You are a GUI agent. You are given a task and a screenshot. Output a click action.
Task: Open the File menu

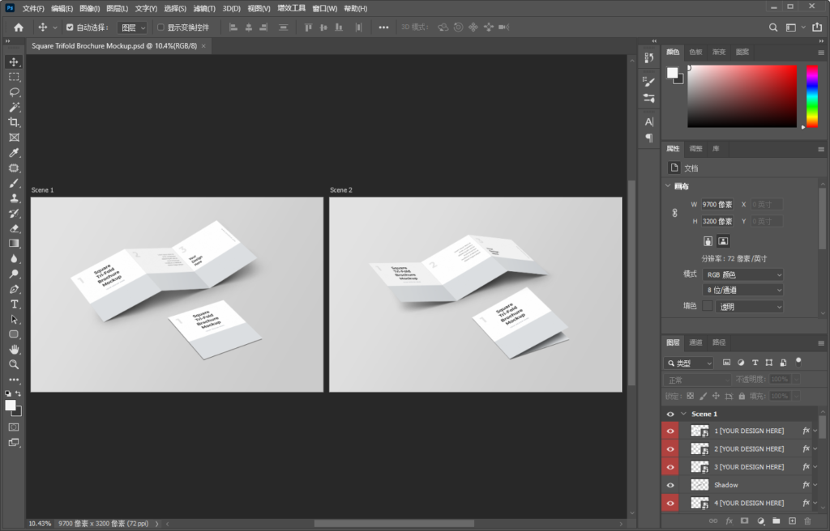[x=33, y=8]
